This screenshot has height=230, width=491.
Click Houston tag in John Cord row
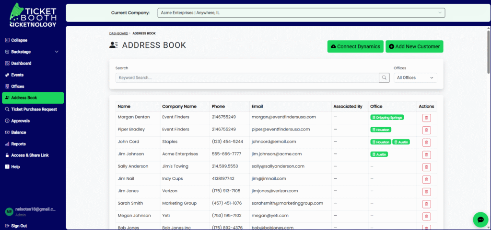point(381,142)
